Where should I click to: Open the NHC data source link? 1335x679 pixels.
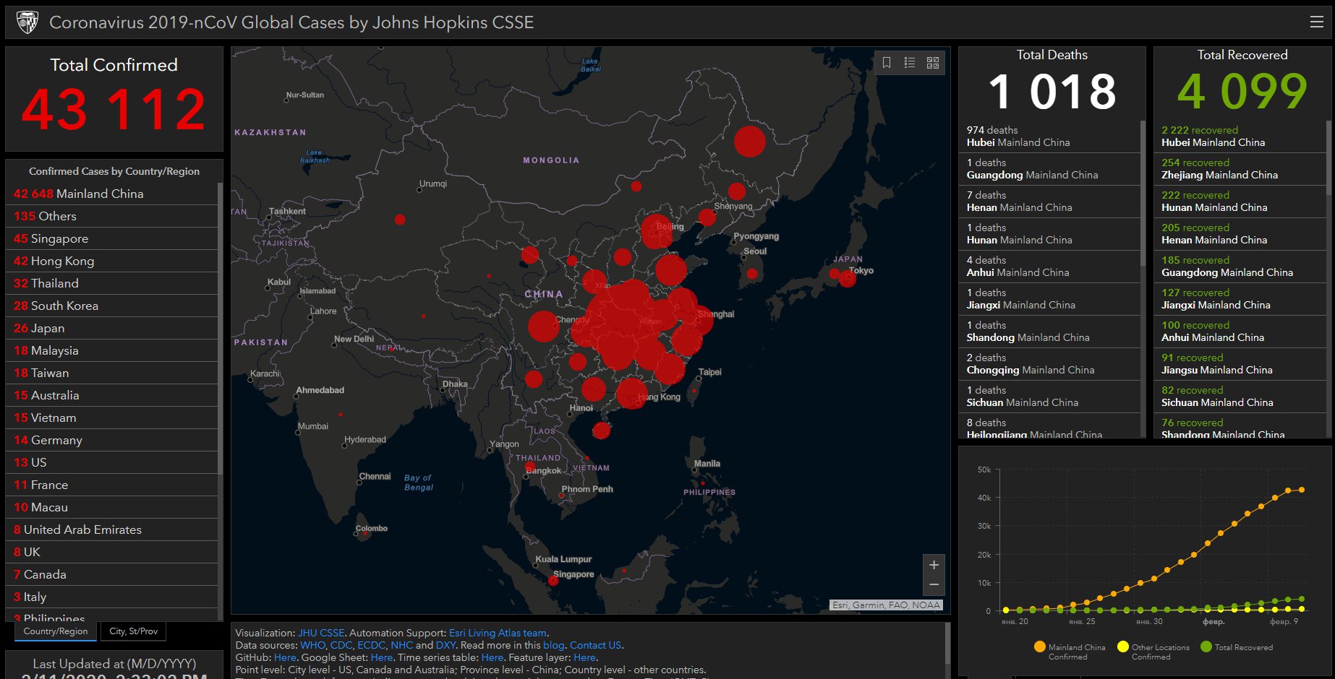[401, 645]
